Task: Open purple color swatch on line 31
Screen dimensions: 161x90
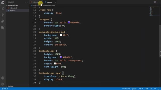Action: click(x=61, y=57)
